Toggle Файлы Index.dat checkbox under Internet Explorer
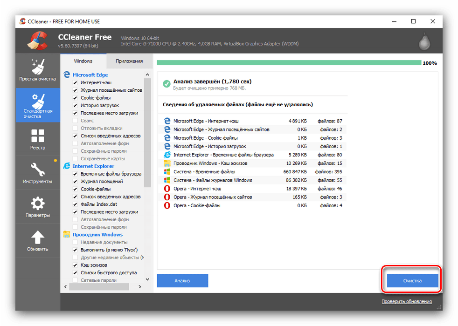458x326 pixels. coord(75,204)
